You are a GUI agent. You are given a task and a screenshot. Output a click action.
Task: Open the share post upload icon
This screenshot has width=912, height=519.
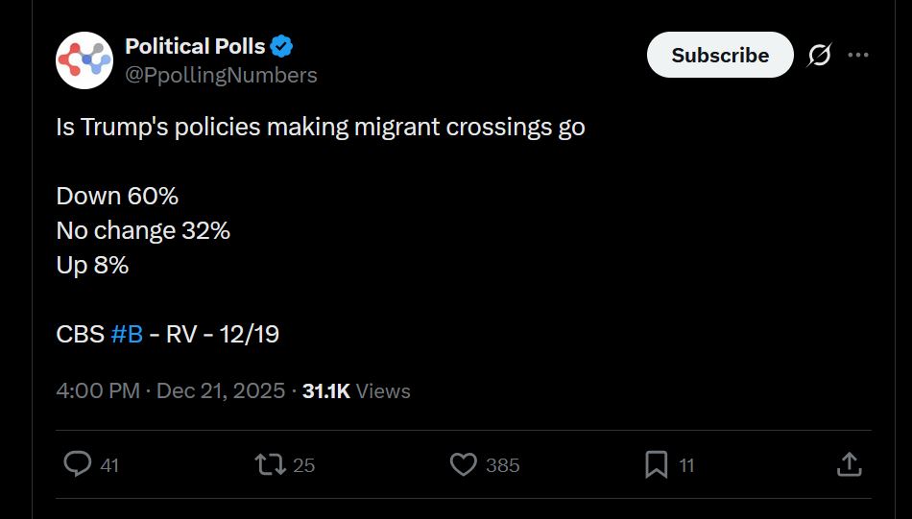point(849,464)
